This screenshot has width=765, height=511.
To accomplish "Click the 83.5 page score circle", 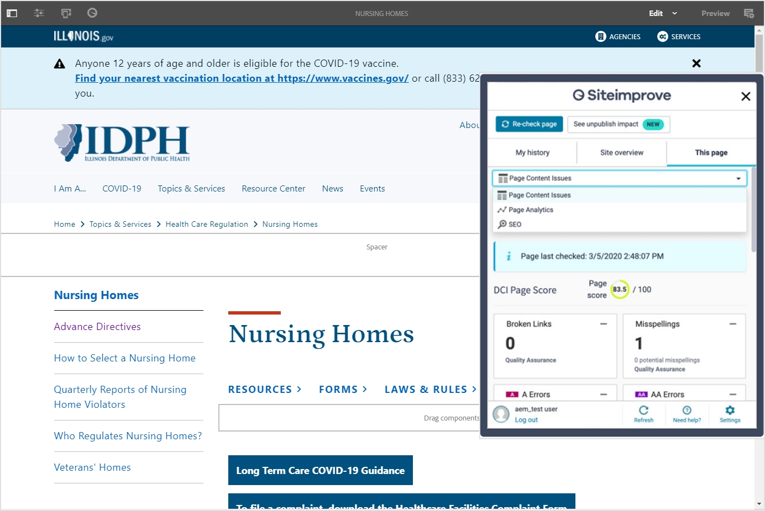I will pos(620,289).
